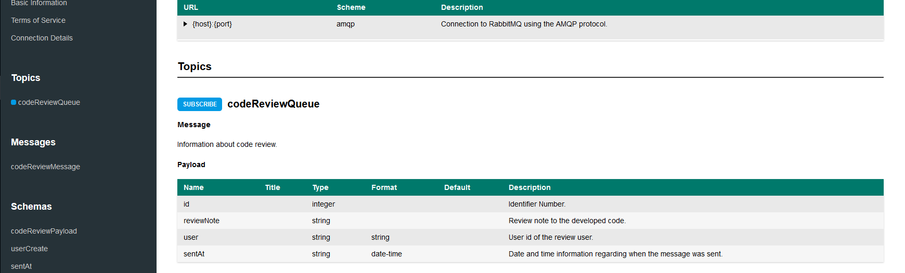905x273 pixels.
Task: Select codeReviewMessage under Messages
Action: pos(45,167)
